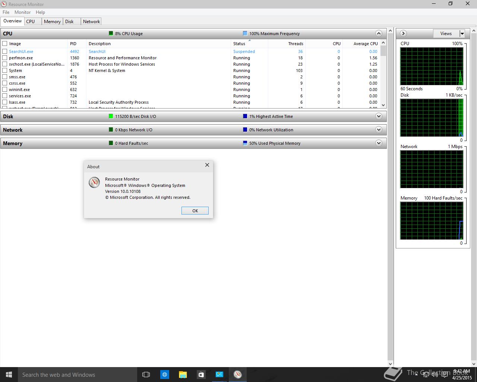Open the volume tray icon
The width and height of the screenshot is (477, 382).
click(x=435, y=375)
